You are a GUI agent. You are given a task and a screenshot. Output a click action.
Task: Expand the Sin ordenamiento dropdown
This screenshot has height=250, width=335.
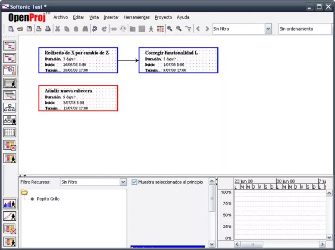(x=305, y=29)
